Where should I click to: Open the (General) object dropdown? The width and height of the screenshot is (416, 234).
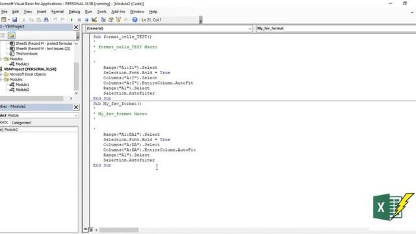(x=250, y=29)
